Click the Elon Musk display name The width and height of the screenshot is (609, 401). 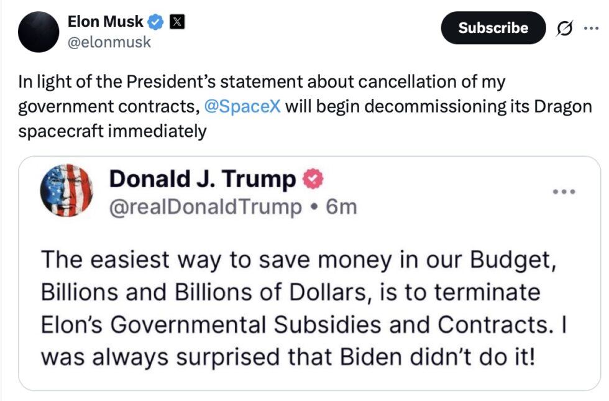(x=105, y=22)
